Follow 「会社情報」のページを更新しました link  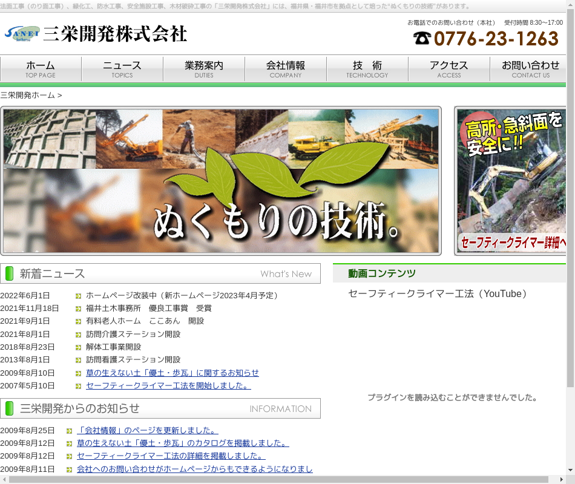pos(147,430)
